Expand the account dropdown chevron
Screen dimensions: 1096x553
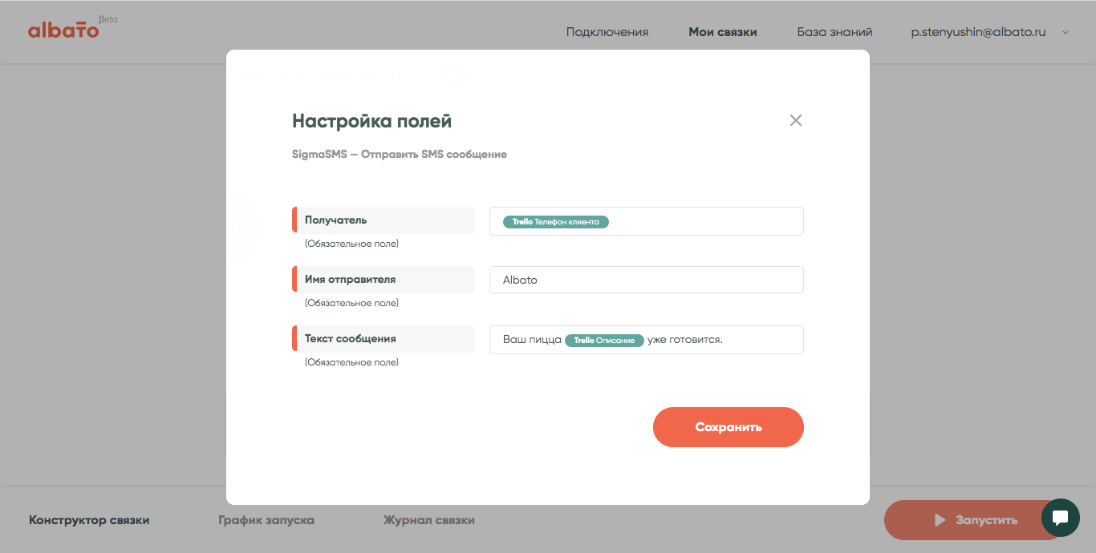tap(1066, 33)
